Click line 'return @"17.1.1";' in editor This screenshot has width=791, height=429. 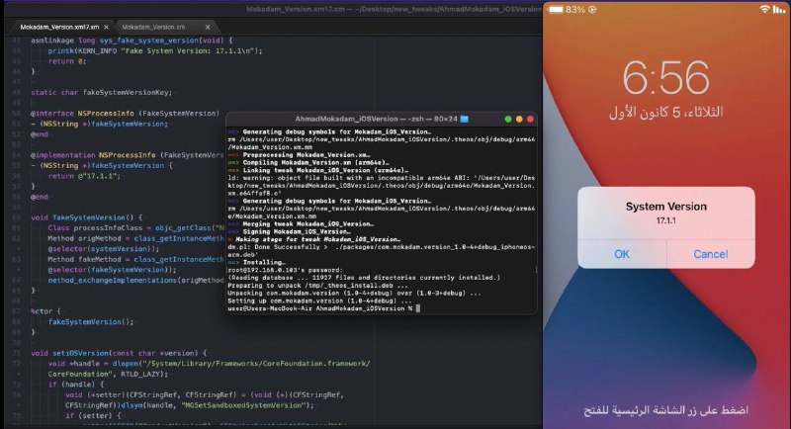click(84, 176)
